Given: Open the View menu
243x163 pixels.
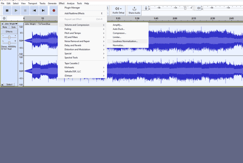Looking at the screenshot, I should [x=23, y=3].
